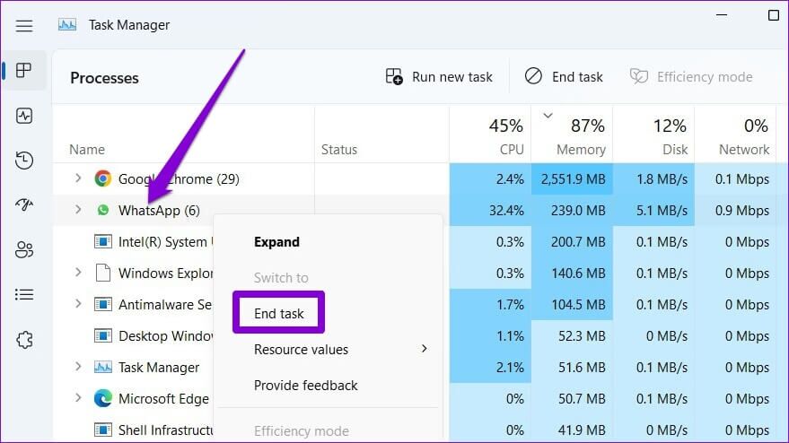Expand the Google Chrome process group
This screenshot has height=443, width=789.
78,178
